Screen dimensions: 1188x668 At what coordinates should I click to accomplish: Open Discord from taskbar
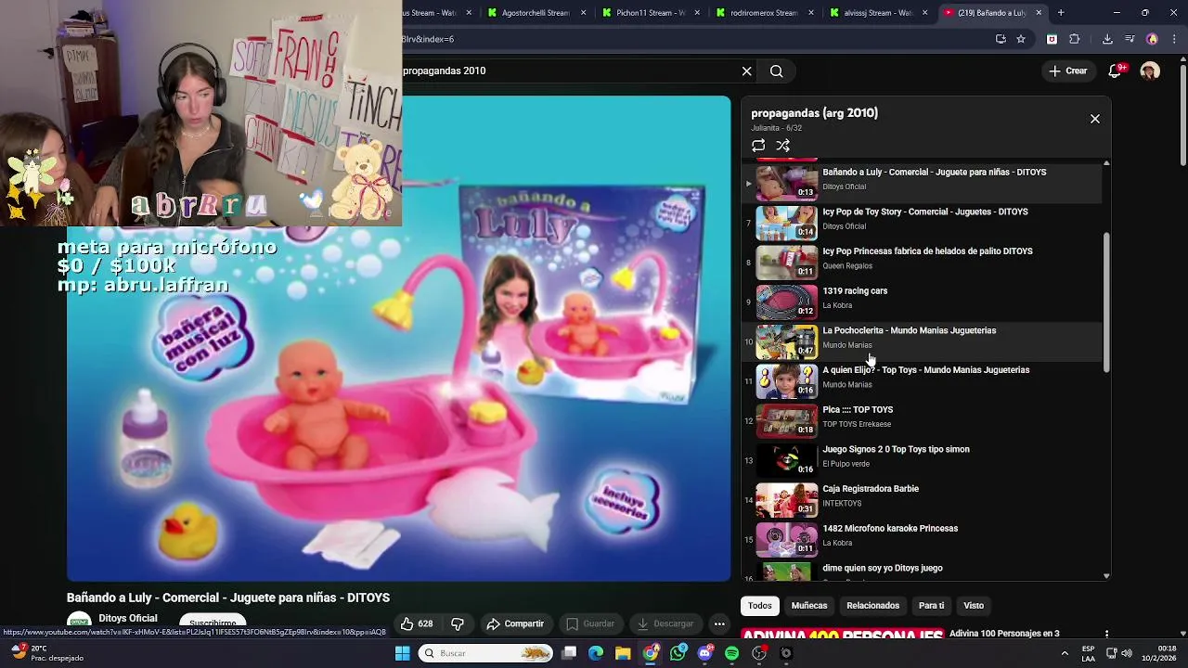coord(704,653)
